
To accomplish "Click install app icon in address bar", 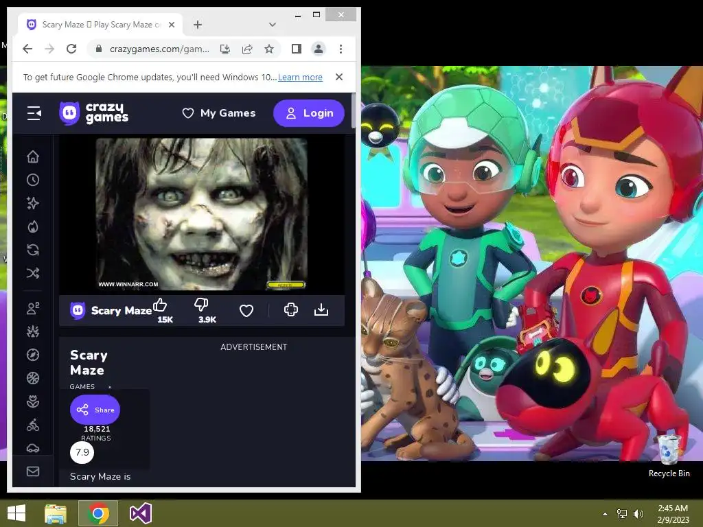I will coord(225,49).
